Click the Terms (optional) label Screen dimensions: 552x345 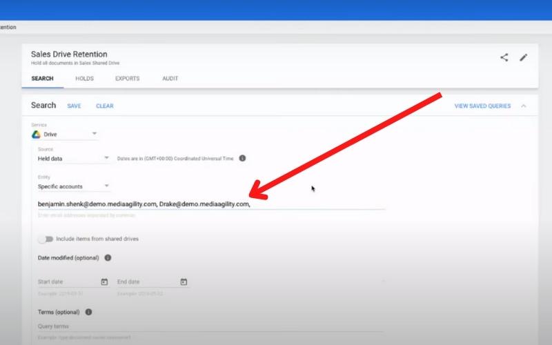pos(59,312)
